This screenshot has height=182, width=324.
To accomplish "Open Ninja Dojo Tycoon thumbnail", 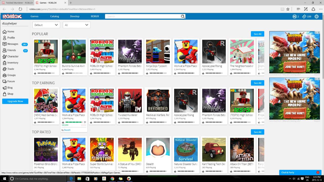I will (158, 52).
